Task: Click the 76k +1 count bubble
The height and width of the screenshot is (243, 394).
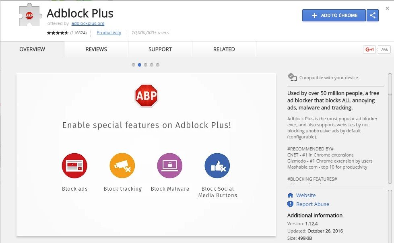Action: 384,49
